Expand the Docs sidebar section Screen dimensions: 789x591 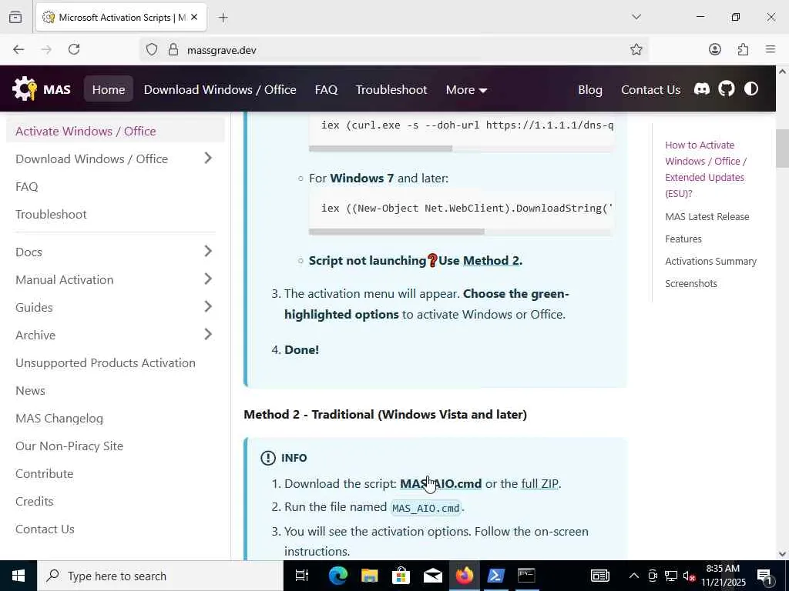pyautogui.click(x=208, y=252)
